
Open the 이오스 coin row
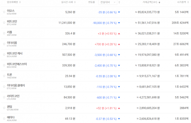click(95, 12)
